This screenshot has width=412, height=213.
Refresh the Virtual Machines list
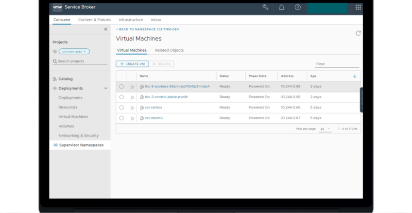tap(358, 33)
